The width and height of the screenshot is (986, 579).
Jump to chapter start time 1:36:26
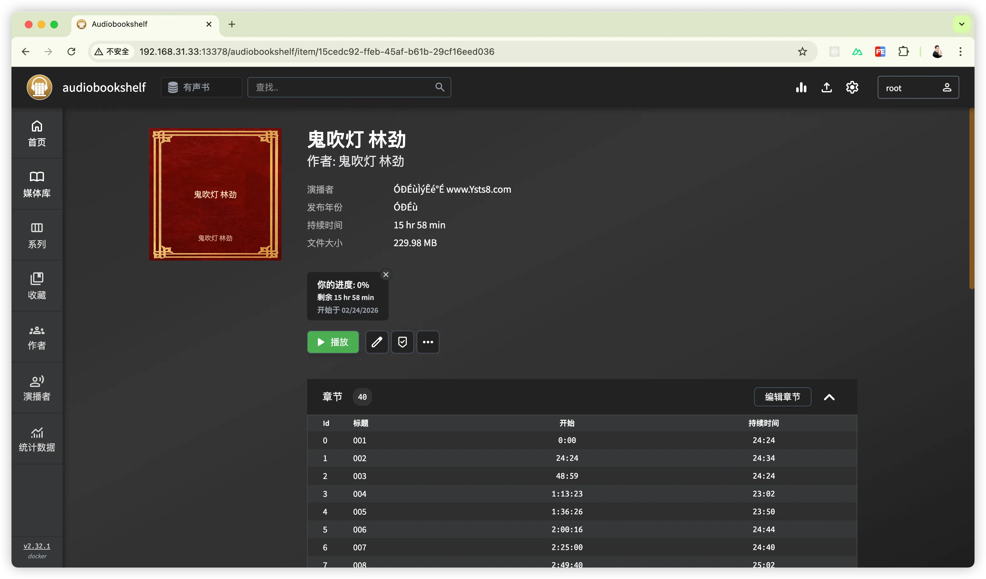tap(567, 512)
